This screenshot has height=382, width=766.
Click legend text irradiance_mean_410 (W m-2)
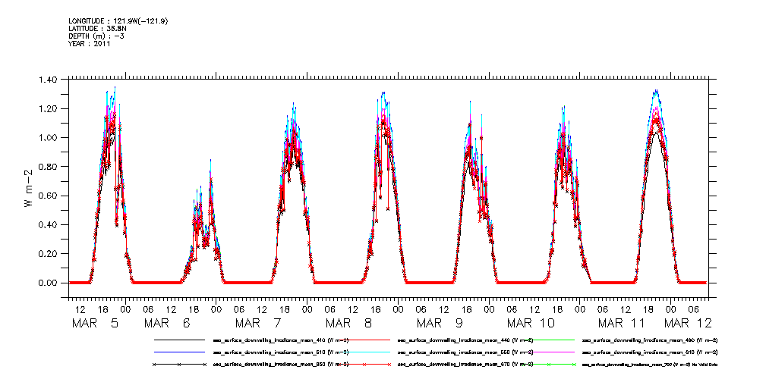(281, 340)
